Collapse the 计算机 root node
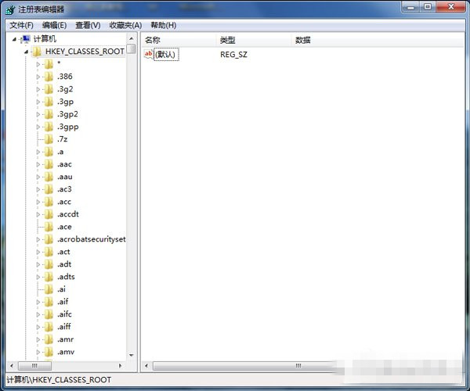 click(14, 39)
